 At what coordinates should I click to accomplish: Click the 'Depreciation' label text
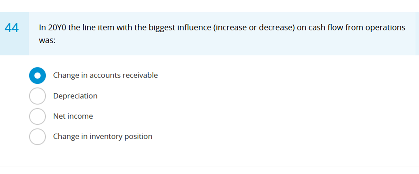(x=75, y=96)
